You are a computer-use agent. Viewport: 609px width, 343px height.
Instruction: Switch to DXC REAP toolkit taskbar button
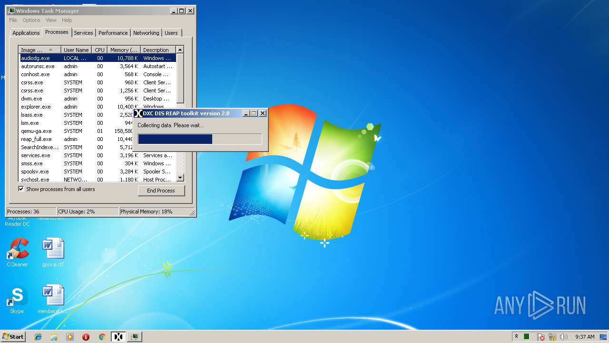(x=118, y=337)
